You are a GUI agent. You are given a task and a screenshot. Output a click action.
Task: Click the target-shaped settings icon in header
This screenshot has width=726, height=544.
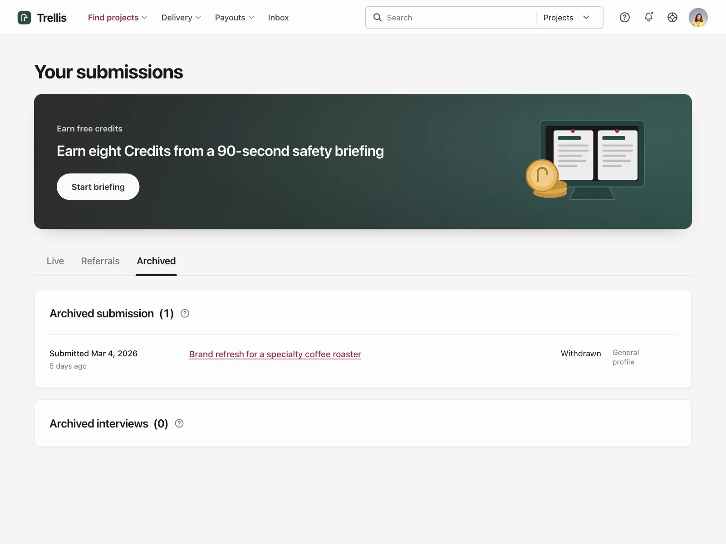pos(672,18)
